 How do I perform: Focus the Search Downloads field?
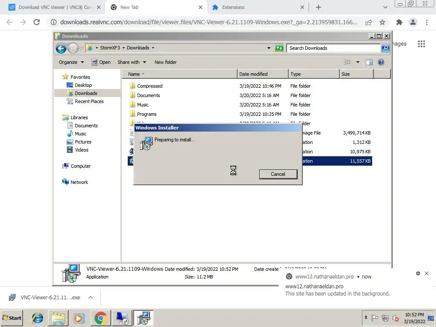tap(333, 48)
